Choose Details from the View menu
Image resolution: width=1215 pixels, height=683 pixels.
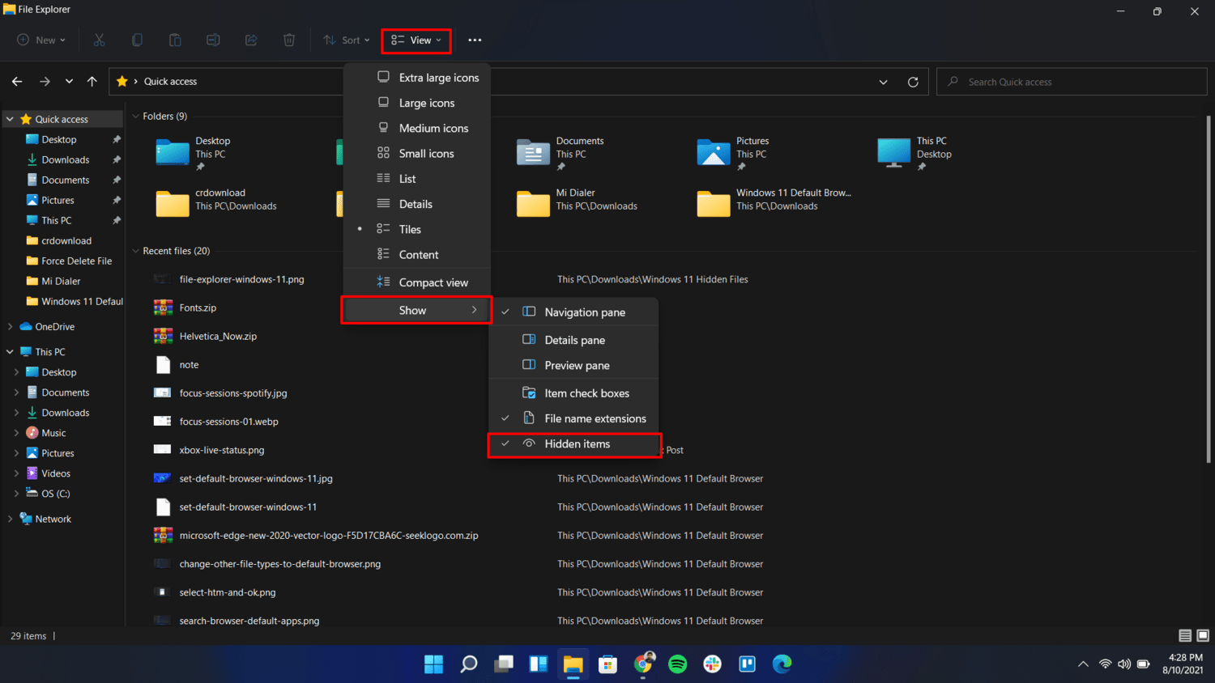coord(416,205)
